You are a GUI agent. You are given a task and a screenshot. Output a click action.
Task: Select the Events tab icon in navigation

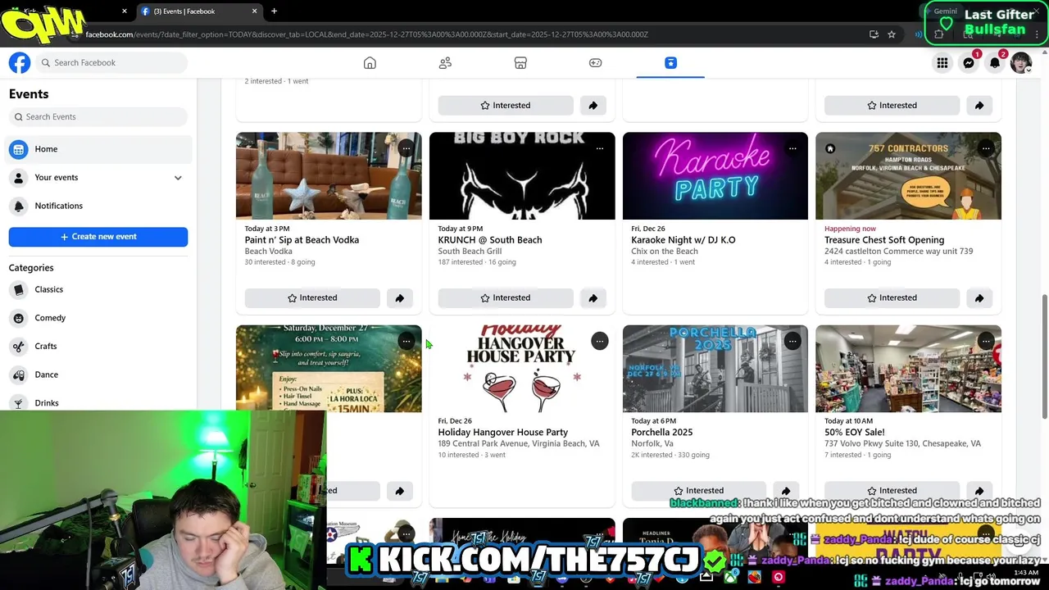point(670,63)
